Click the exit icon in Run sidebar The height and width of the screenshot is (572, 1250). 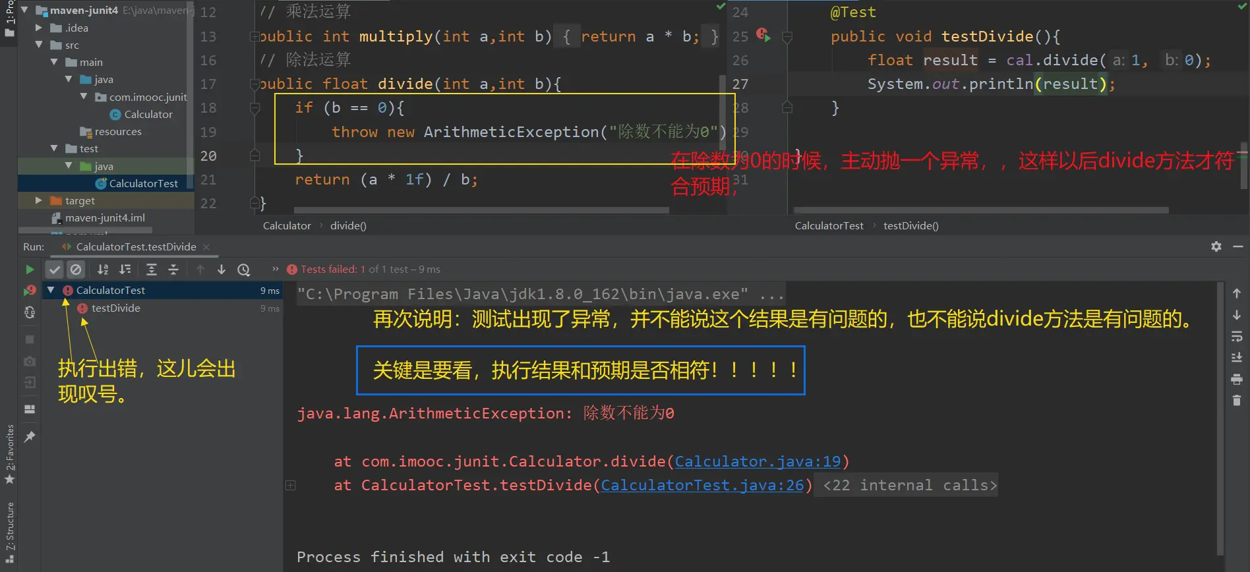tap(30, 383)
